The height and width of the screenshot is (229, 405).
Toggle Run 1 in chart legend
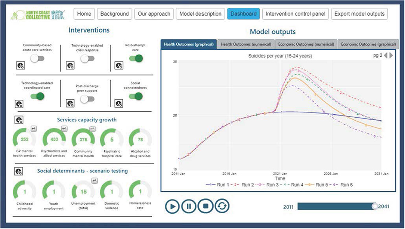point(217,185)
